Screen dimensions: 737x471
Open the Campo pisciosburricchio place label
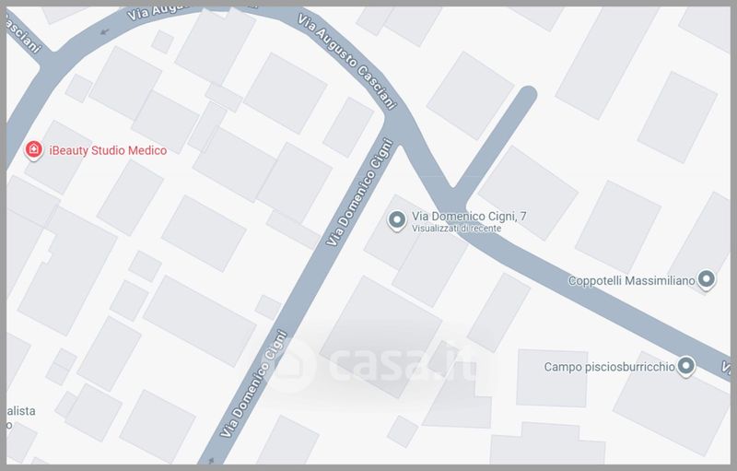click(x=609, y=367)
